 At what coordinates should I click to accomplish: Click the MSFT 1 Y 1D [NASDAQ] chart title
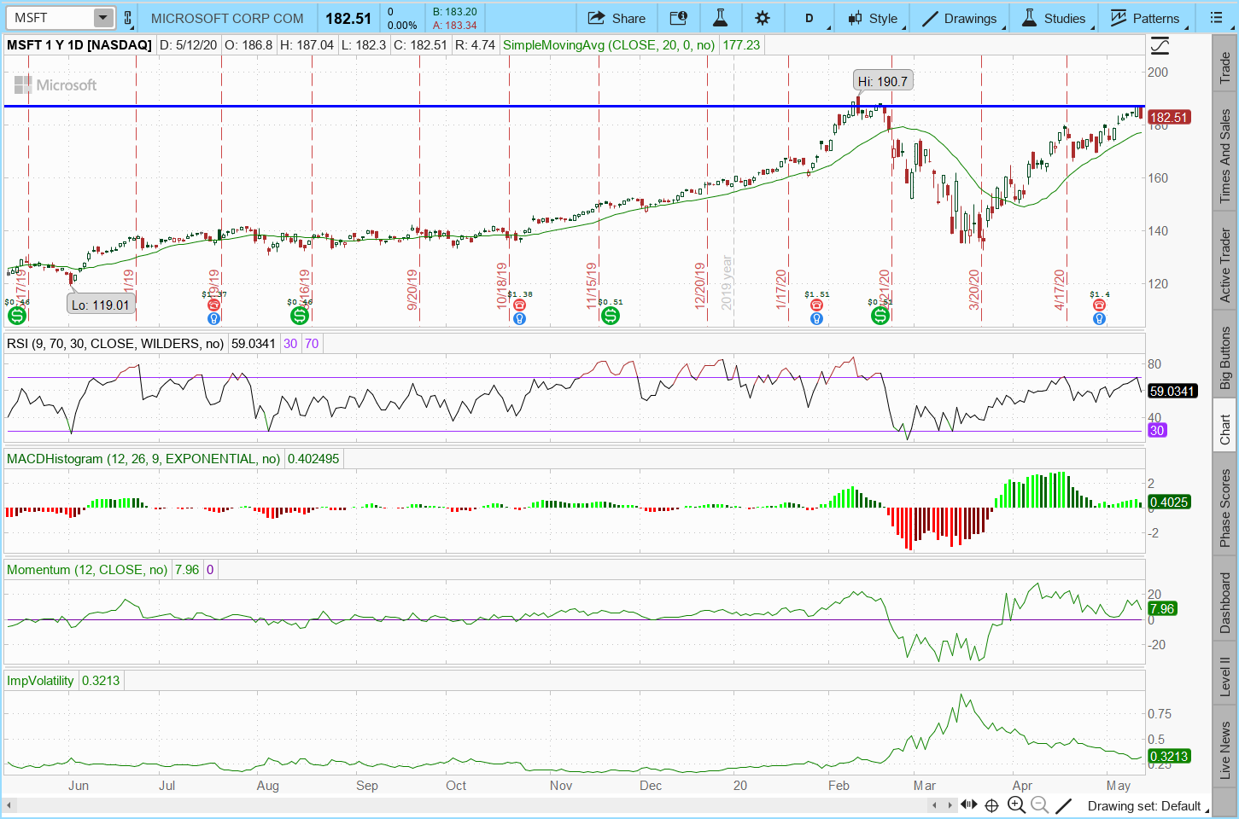(x=79, y=45)
